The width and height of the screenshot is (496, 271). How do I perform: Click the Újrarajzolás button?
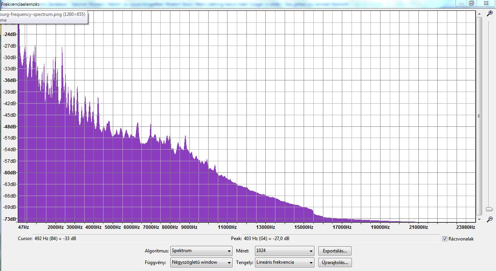coord(335,262)
